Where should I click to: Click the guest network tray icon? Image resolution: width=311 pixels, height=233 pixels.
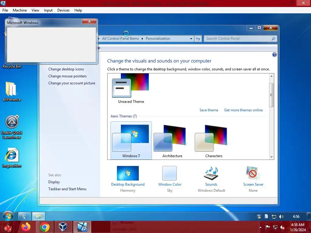(274, 217)
